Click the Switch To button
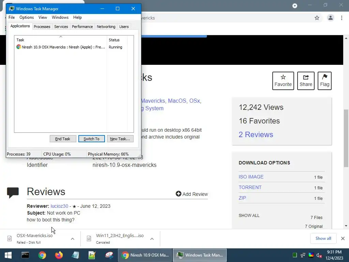This screenshot has height=262, width=349. 91,139
